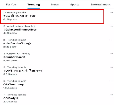Open more options for #SunheriSoch3 trend
The height and width of the screenshot is (105, 114).
pos(111,54)
